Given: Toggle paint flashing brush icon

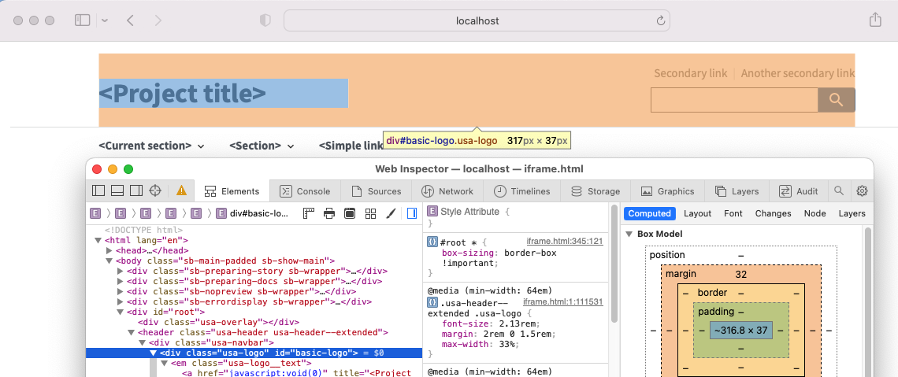Looking at the screenshot, I should pos(391,213).
